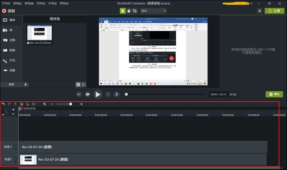Click the undo arrow icon

(3, 104)
